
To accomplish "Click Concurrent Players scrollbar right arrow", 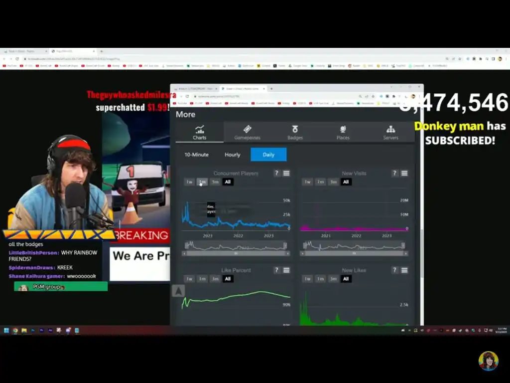I will click(x=287, y=253).
